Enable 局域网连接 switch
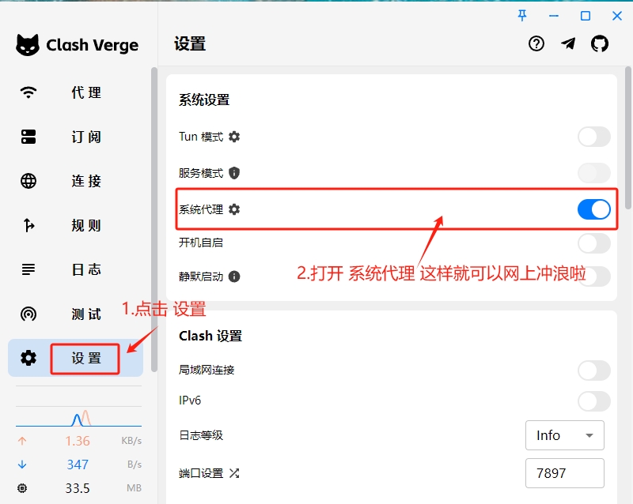 click(594, 370)
